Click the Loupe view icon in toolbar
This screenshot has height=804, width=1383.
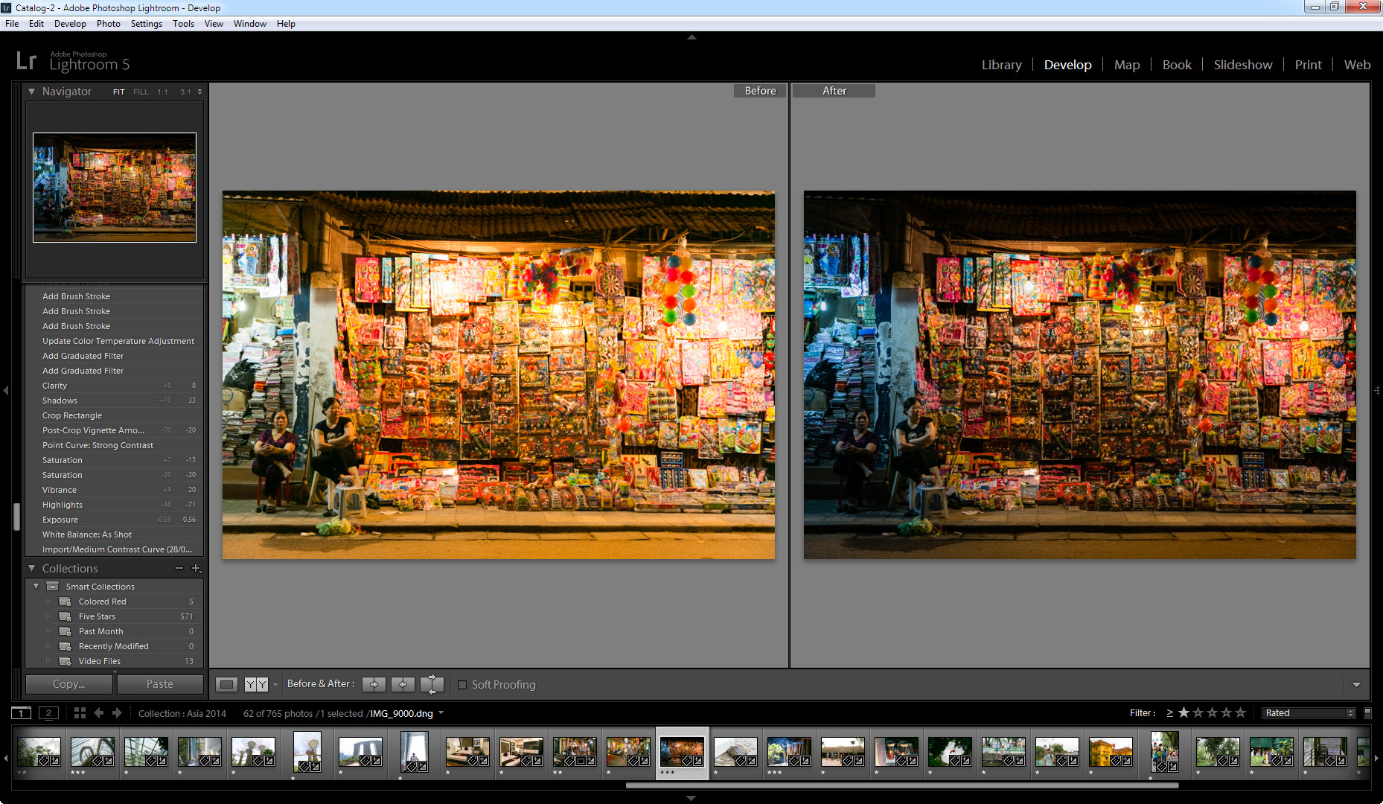[x=227, y=684]
